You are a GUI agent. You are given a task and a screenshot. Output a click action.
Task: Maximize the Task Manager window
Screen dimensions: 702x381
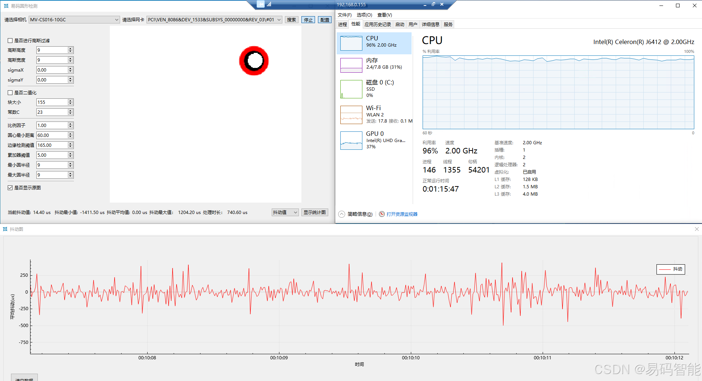[x=678, y=6]
